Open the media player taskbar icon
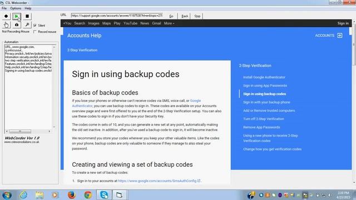The width and height of the screenshot is (356, 200). click(55, 195)
